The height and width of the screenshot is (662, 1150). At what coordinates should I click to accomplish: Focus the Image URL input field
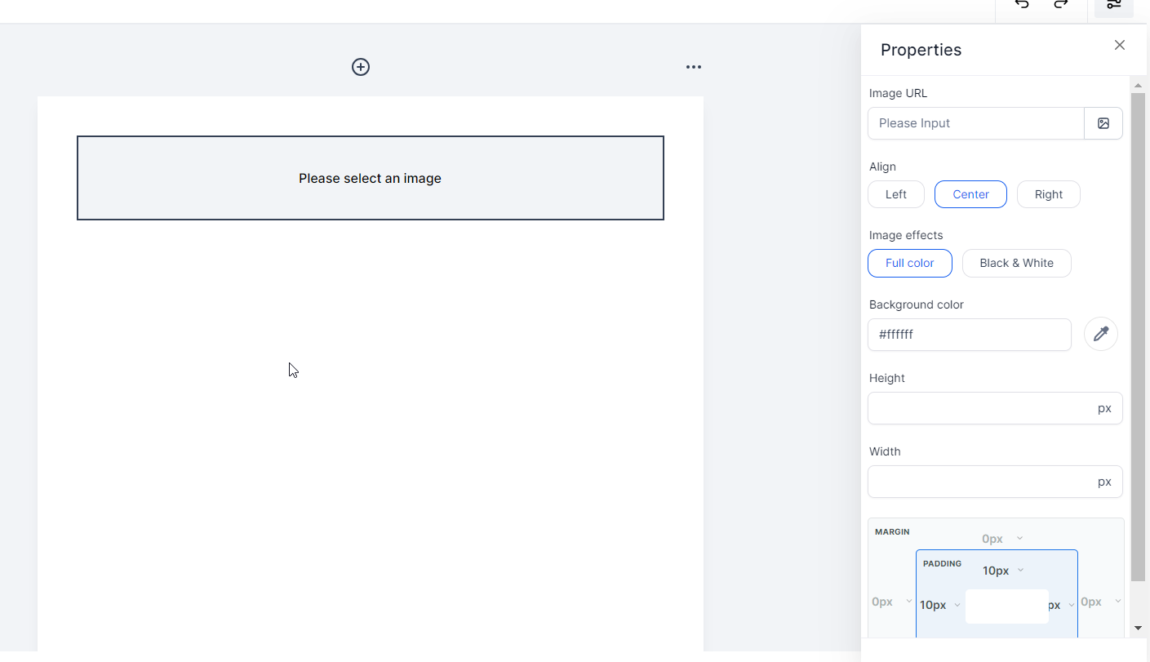pos(976,123)
